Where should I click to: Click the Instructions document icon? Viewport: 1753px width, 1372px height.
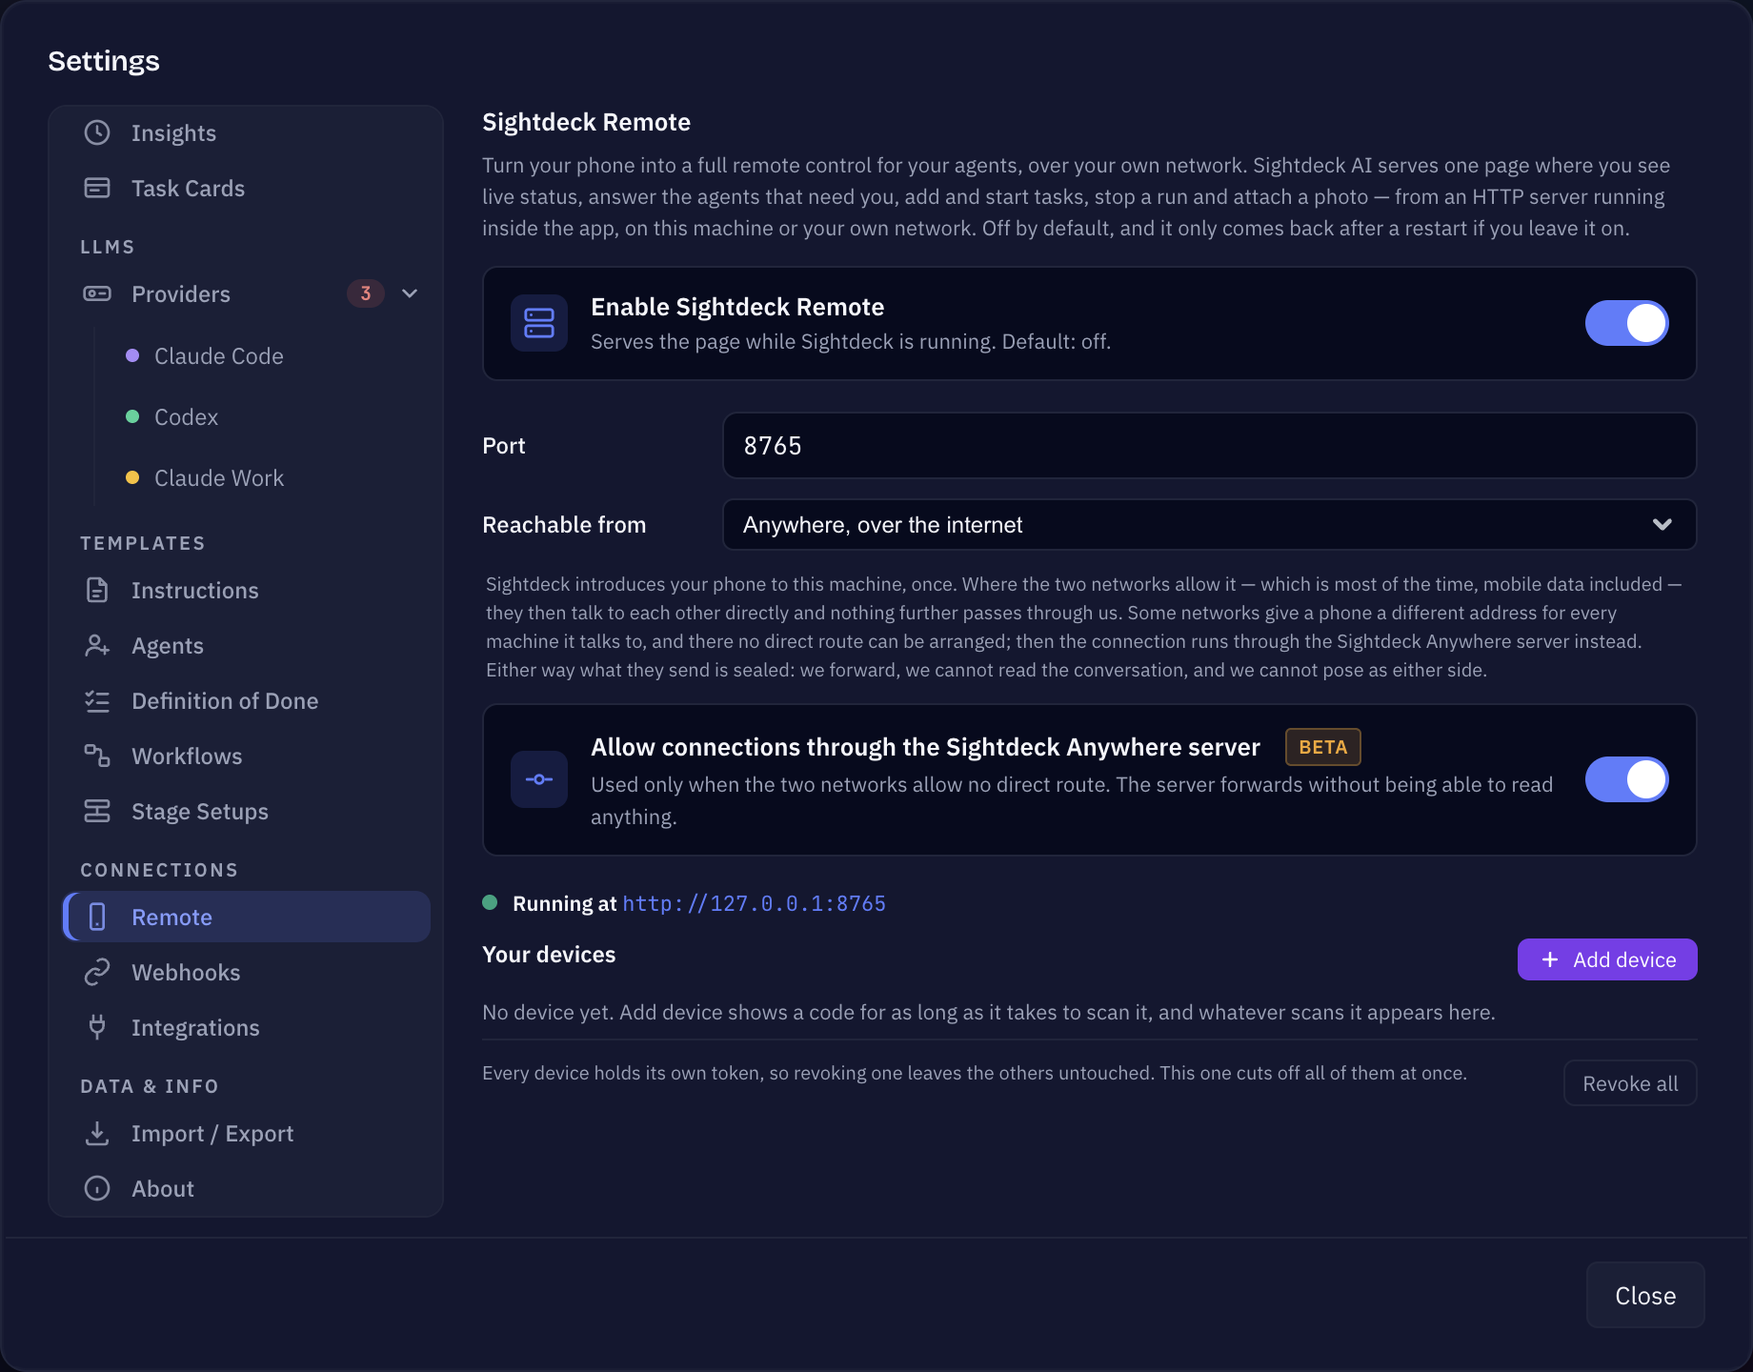tap(97, 590)
